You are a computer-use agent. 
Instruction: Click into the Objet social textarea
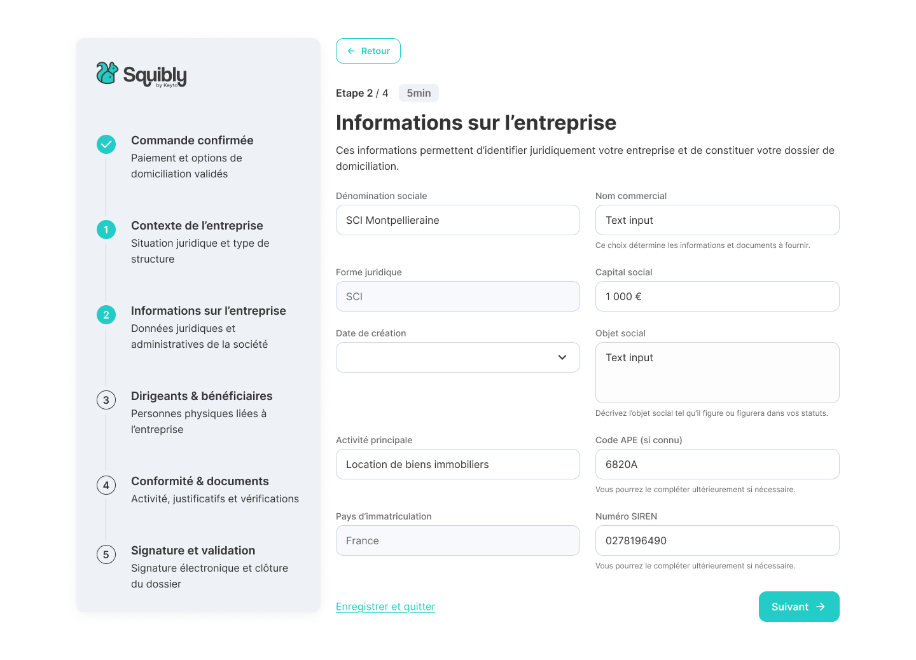coord(717,373)
